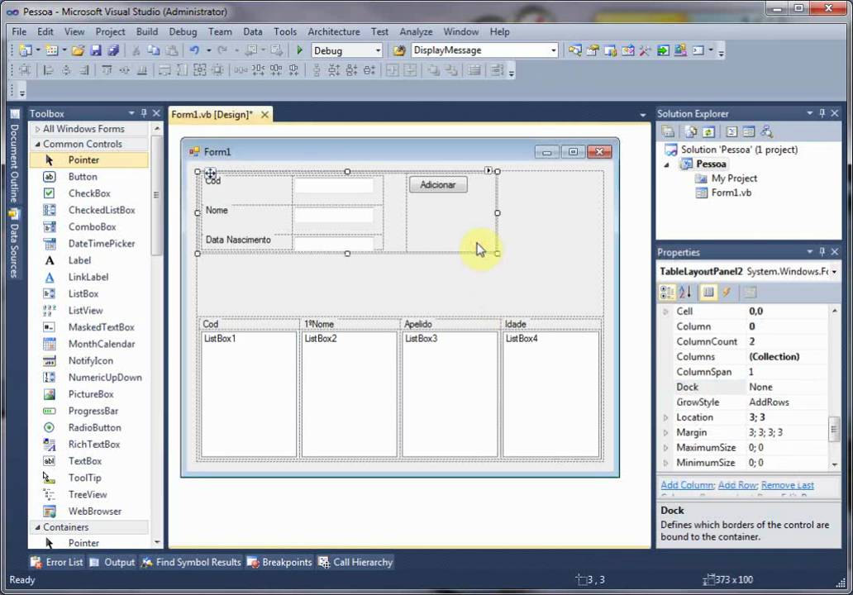Image resolution: width=853 pixels, height=595 pixels.
Task: Select the NotifyIcon control in Toolbox
Action: coord(90,360)
